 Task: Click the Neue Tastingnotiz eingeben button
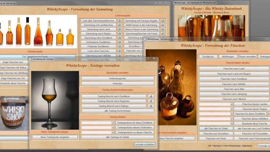point(55,137)
